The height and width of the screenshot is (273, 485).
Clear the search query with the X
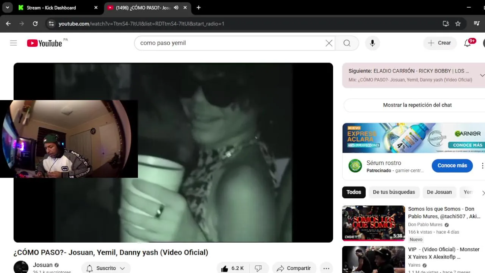[329, 43]
